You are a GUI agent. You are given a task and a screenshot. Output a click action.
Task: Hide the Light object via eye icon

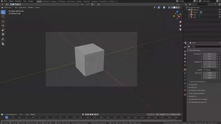[x=220, y=17]
